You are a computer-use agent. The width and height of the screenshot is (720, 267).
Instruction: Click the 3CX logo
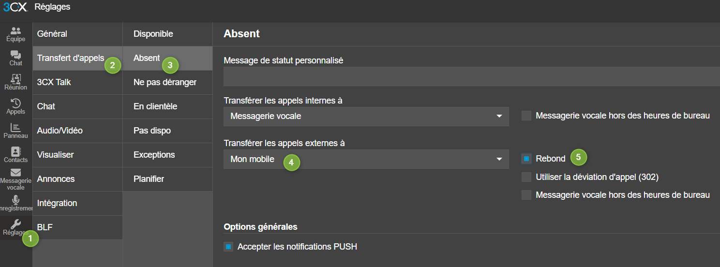(14, 7)
